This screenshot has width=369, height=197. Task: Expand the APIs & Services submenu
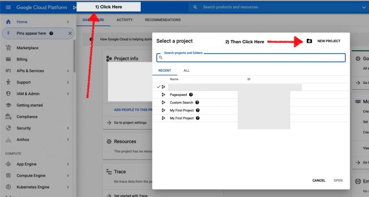coord(68,71)
